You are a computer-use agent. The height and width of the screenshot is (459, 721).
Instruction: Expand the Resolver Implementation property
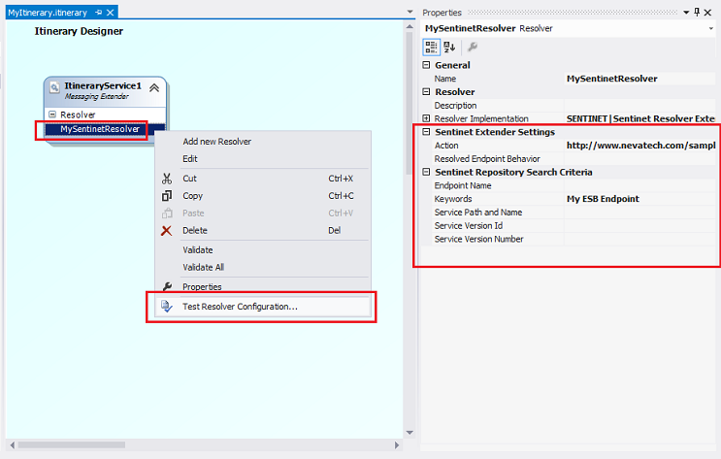(x=426, y=118)
